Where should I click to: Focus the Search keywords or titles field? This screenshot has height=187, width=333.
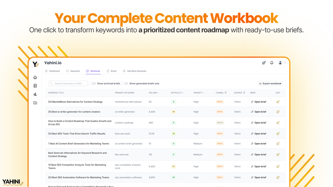[68, 83]
